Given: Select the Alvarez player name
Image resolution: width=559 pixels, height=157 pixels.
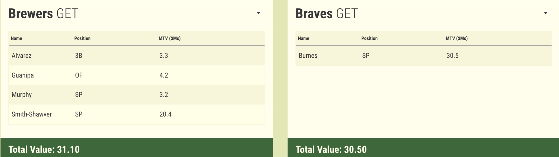Looking at the screenshot, I should click(22, 56).
